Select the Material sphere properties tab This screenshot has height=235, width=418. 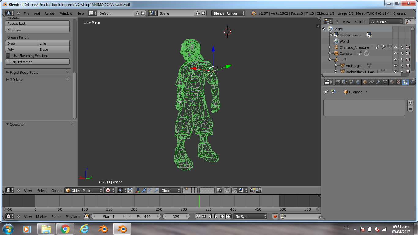point(392,82)
